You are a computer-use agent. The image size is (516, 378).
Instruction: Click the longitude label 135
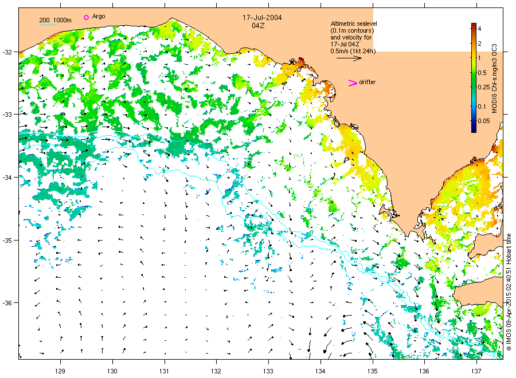[373, 372]
